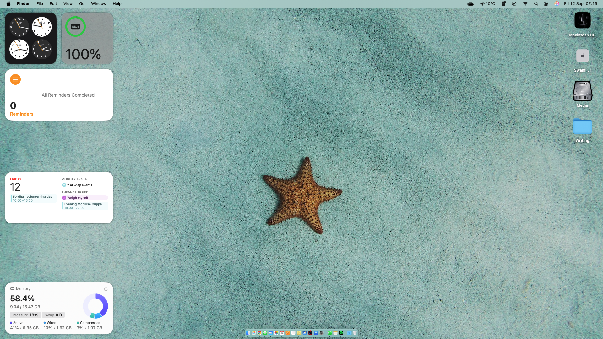Open Control Centre toggles in menu bar

pos(546,4)
